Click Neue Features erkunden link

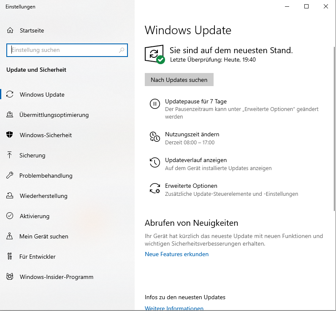(176, 254)
